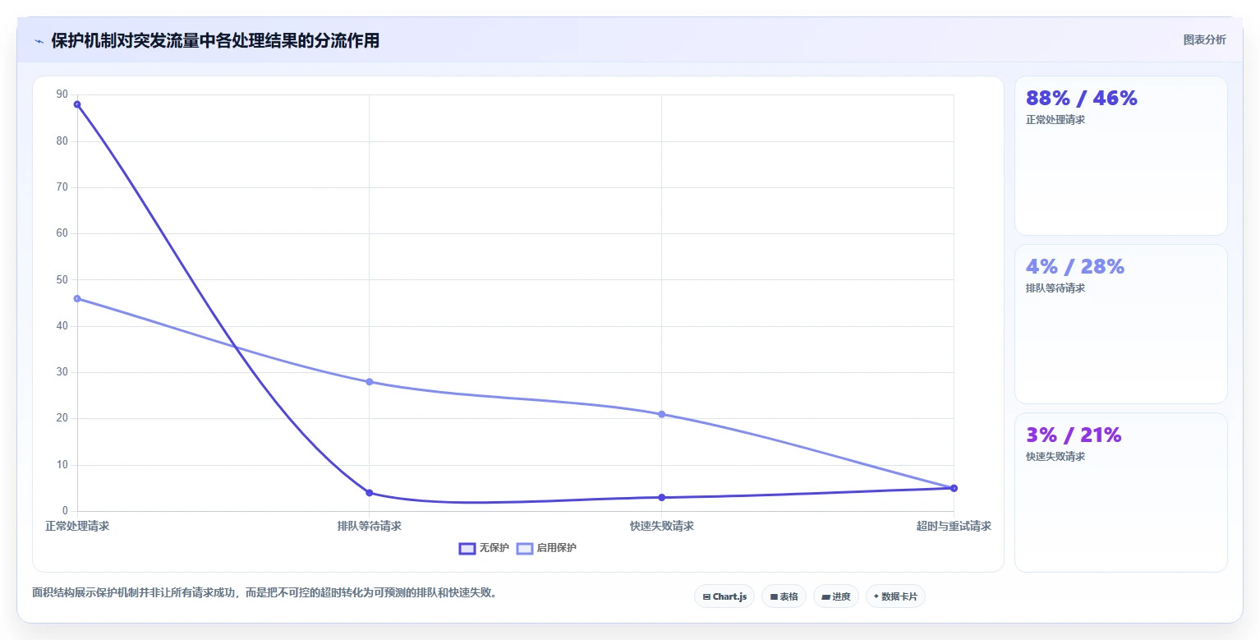Click the 50 y-axis tick label
Viewport: 1260px width, 640px height.
62,279
